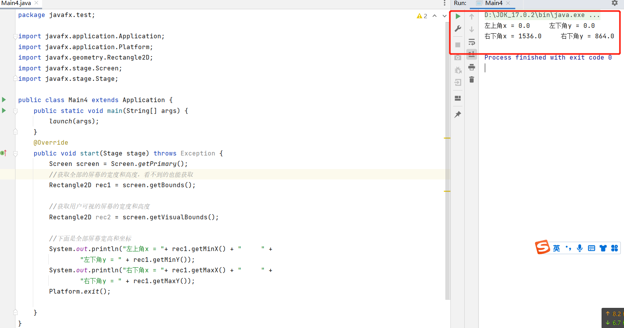Screen dimensions: 624x328
Task: Click the yellow warnings indicator showing 2
Action: (x=422, y=16)
